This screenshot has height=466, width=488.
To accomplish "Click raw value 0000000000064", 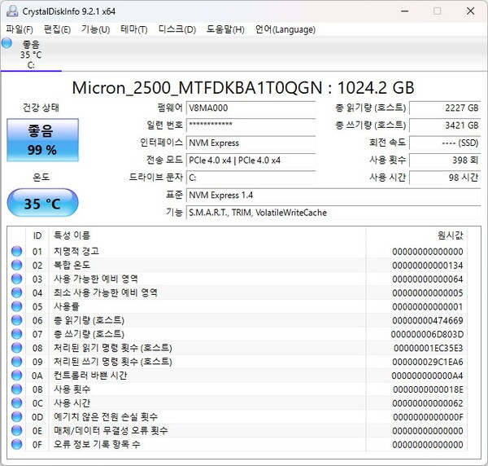I will coord(428,279).
